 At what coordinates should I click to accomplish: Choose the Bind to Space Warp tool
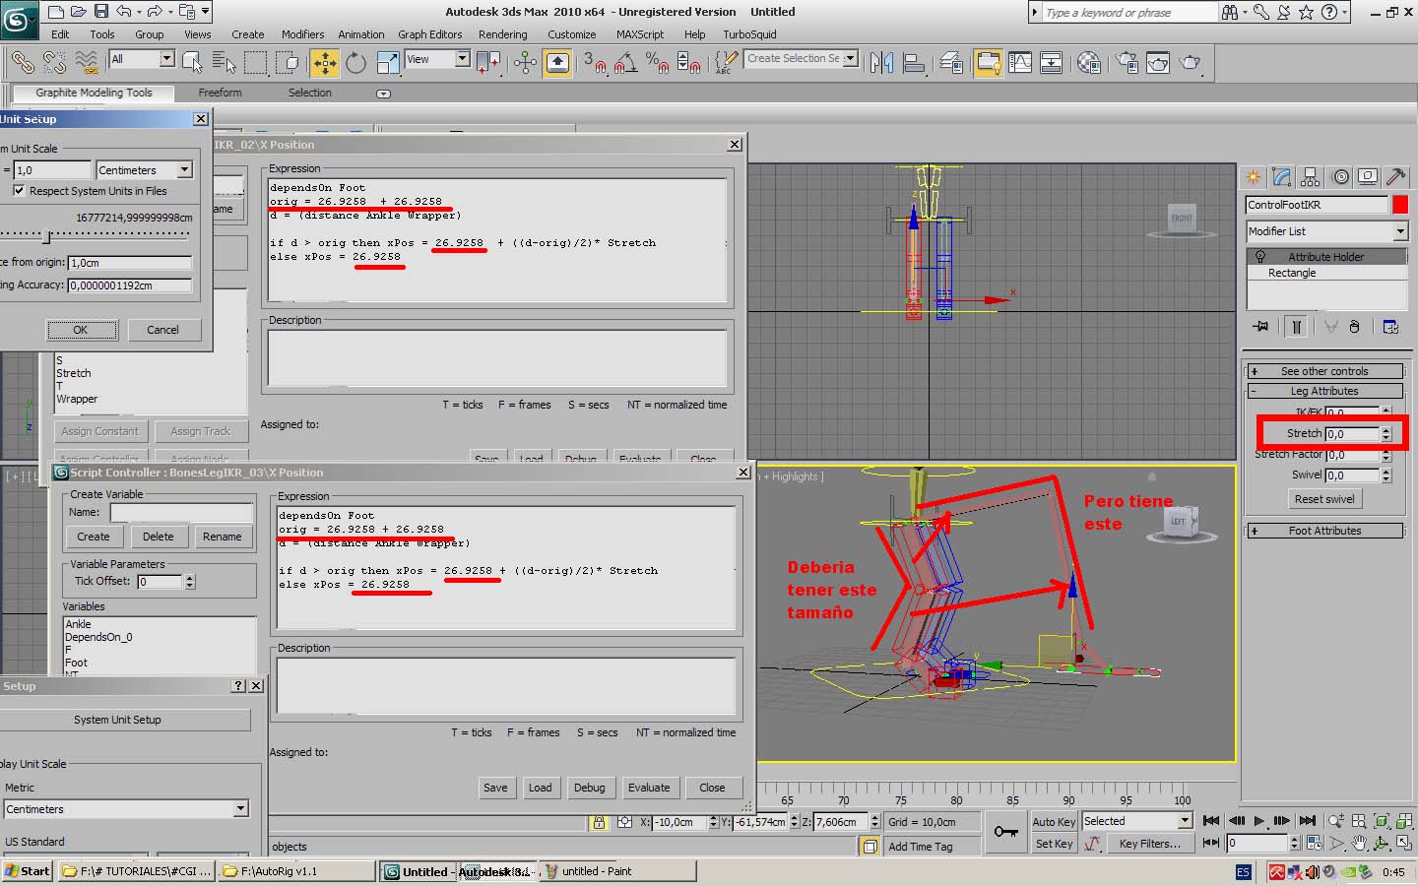point(87,62)
